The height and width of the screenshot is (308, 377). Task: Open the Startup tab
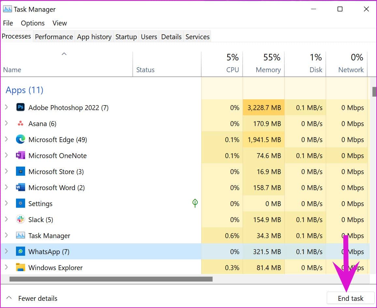pyautogui.click(x=126, y=37)
